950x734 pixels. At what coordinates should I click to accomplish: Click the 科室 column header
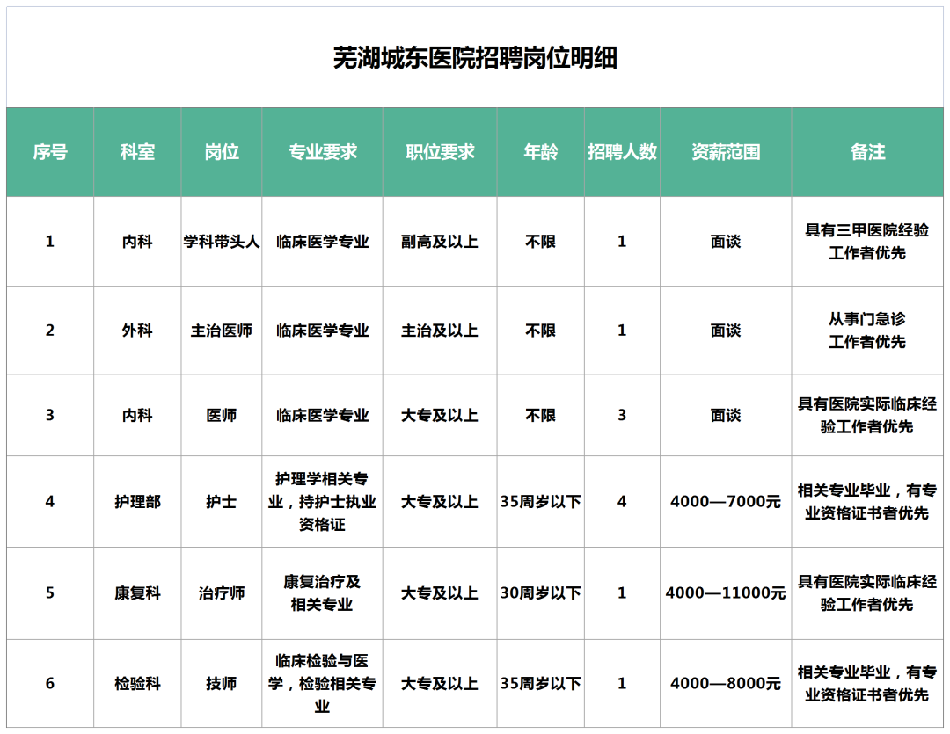(x=137, y=152)
